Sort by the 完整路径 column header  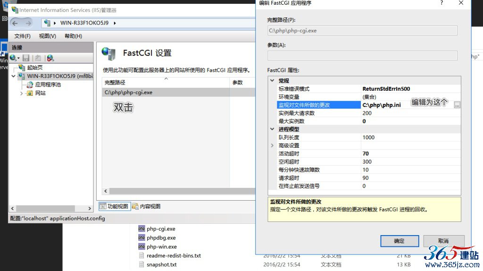(166, 82)
